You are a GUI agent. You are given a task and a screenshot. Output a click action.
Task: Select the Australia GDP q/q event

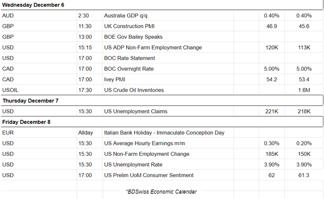point(126,16)
